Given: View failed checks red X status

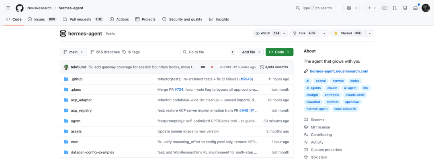Looking at the screenshot, I should tap(212, 67).
